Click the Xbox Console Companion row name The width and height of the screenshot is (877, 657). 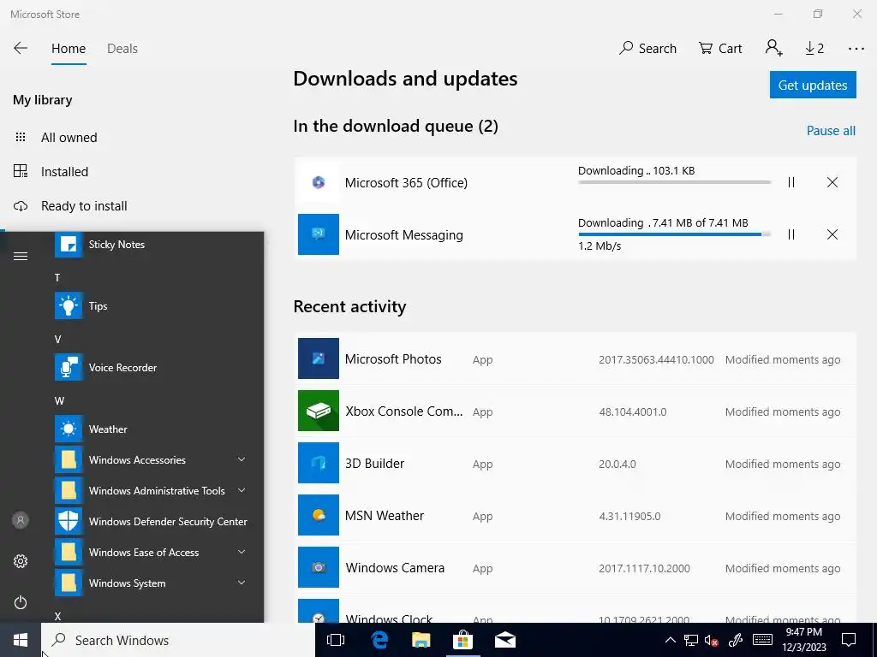(x=404, y=411)
